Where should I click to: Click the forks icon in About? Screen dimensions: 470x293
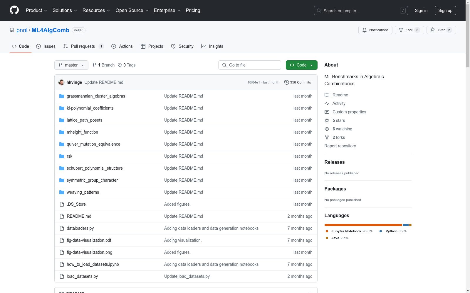(327, 137)
